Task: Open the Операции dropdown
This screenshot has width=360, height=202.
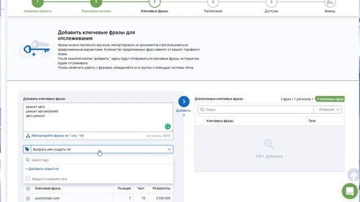Action: pyautogui.click(x=327, y=110)
